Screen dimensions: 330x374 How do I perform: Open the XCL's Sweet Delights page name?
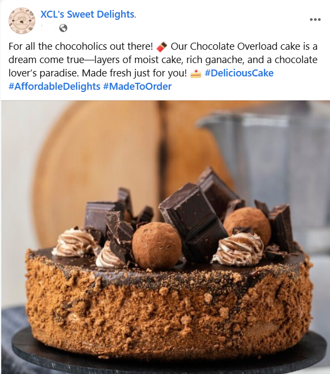tap(88, 14)
